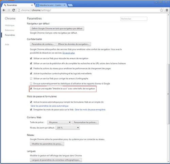Toggle Activer la saisie automatique checkbox
The image size is (170, 164).
point(31,102)
